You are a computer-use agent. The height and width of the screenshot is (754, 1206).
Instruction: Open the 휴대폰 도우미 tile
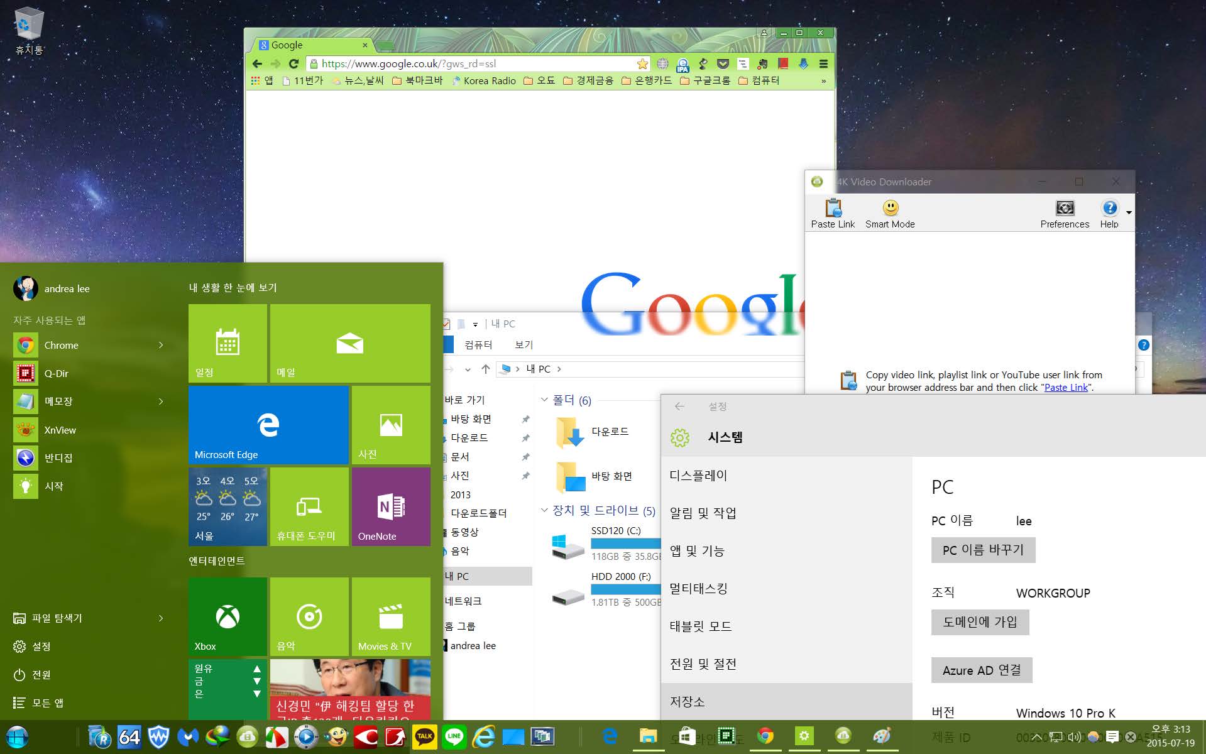[x=309, y=506]
